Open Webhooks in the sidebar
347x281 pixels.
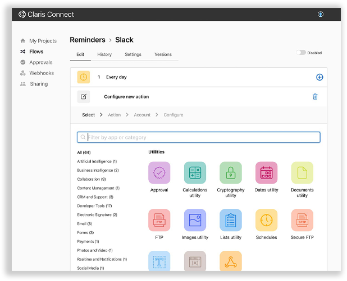click(x=41, y=73)
